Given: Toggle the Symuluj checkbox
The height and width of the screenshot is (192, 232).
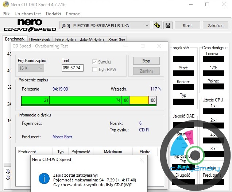Looking at the screenshot, I should [95, 62].
